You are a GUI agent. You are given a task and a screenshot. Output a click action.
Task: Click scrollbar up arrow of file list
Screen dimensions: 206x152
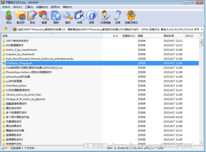pyautogui.click(x=201, y=36)
